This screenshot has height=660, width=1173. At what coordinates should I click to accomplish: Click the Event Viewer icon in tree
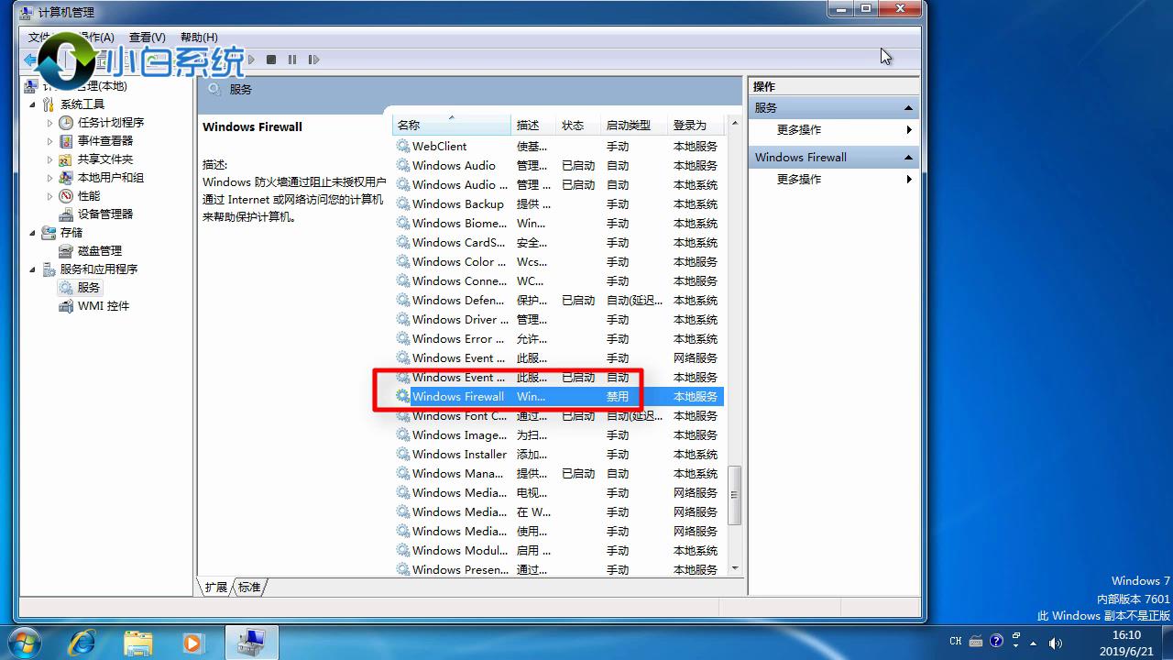tap(66, 141)
